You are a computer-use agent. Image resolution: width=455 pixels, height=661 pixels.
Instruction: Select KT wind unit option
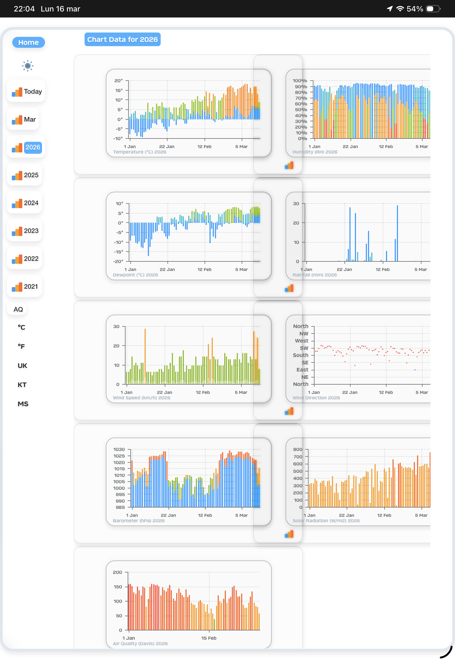(22, 384)
